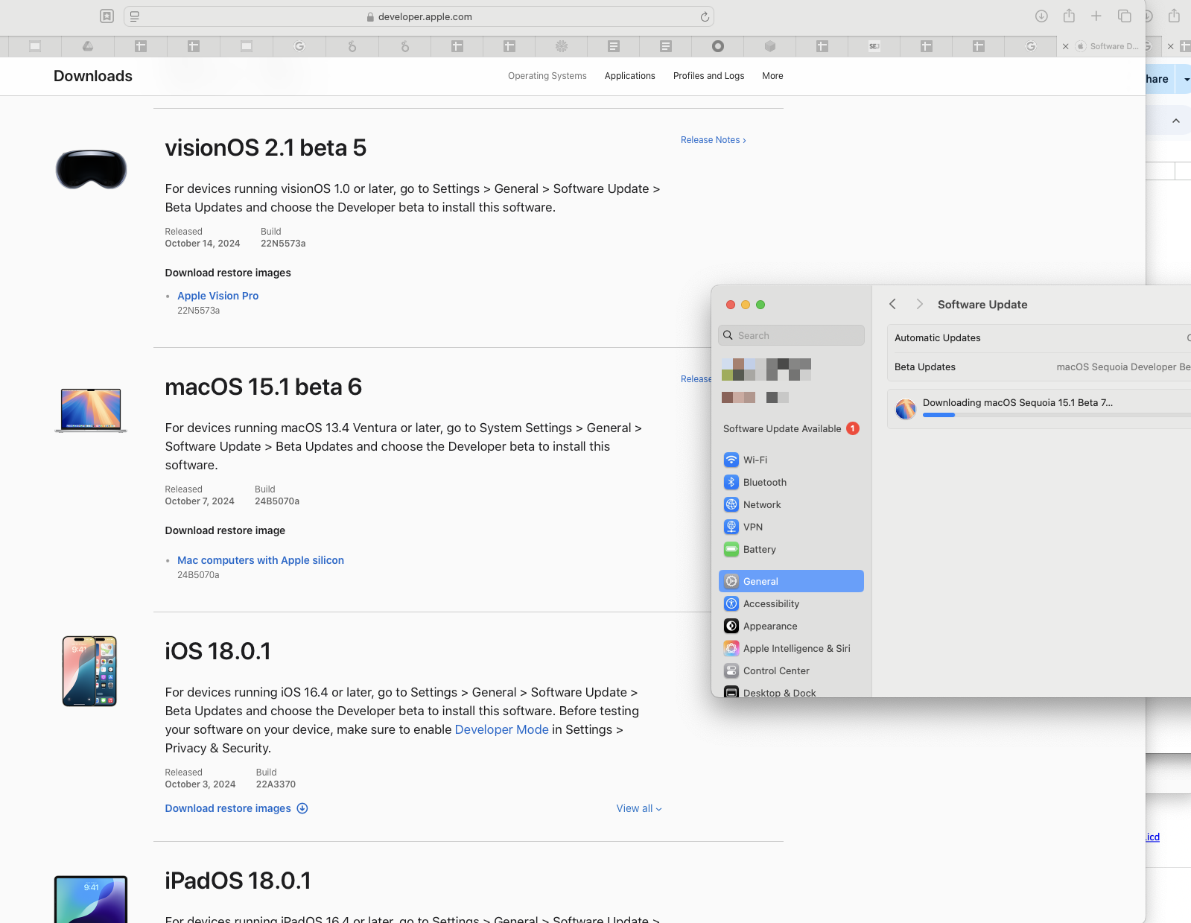1191x923 pixels.
Task: Open the Beta Updates option
Action: pyautogui.click(x=1039, y=367)
